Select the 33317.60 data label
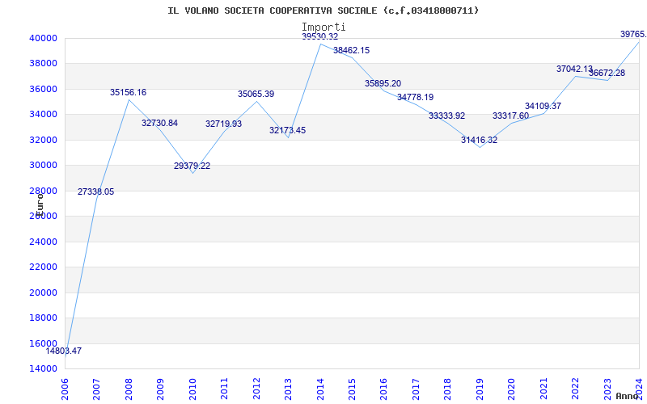 coord(511,116)
